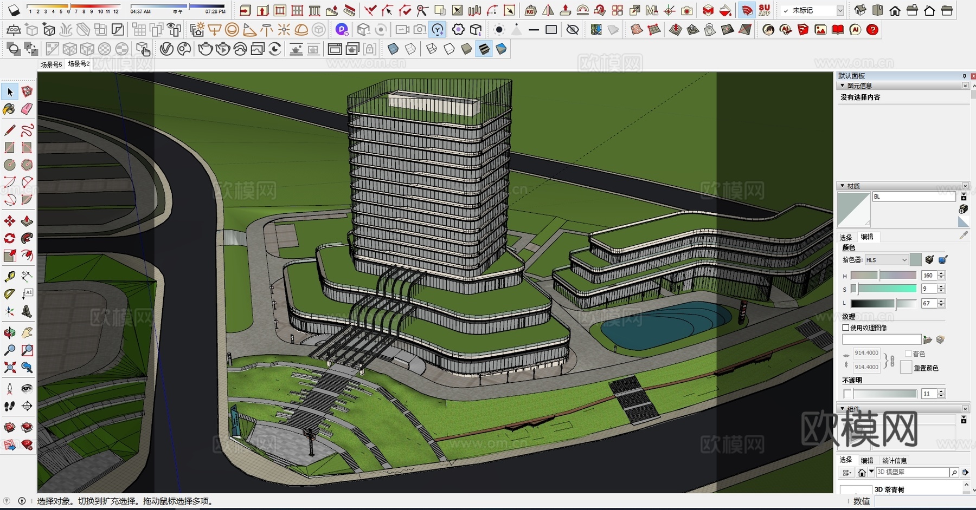Switch to scene tab 场景号2
Viewport: 976px width, 510px height.
pos(79,64)
